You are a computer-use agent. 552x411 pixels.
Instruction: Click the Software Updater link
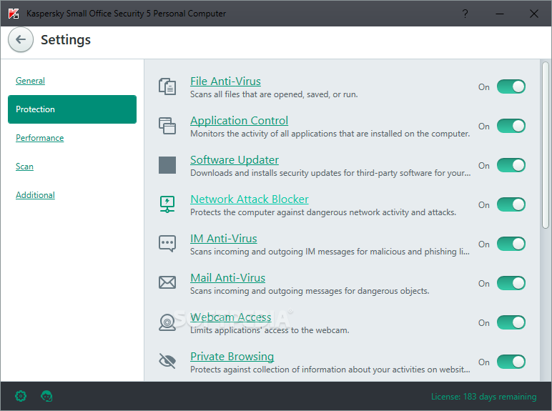point(235,160)
